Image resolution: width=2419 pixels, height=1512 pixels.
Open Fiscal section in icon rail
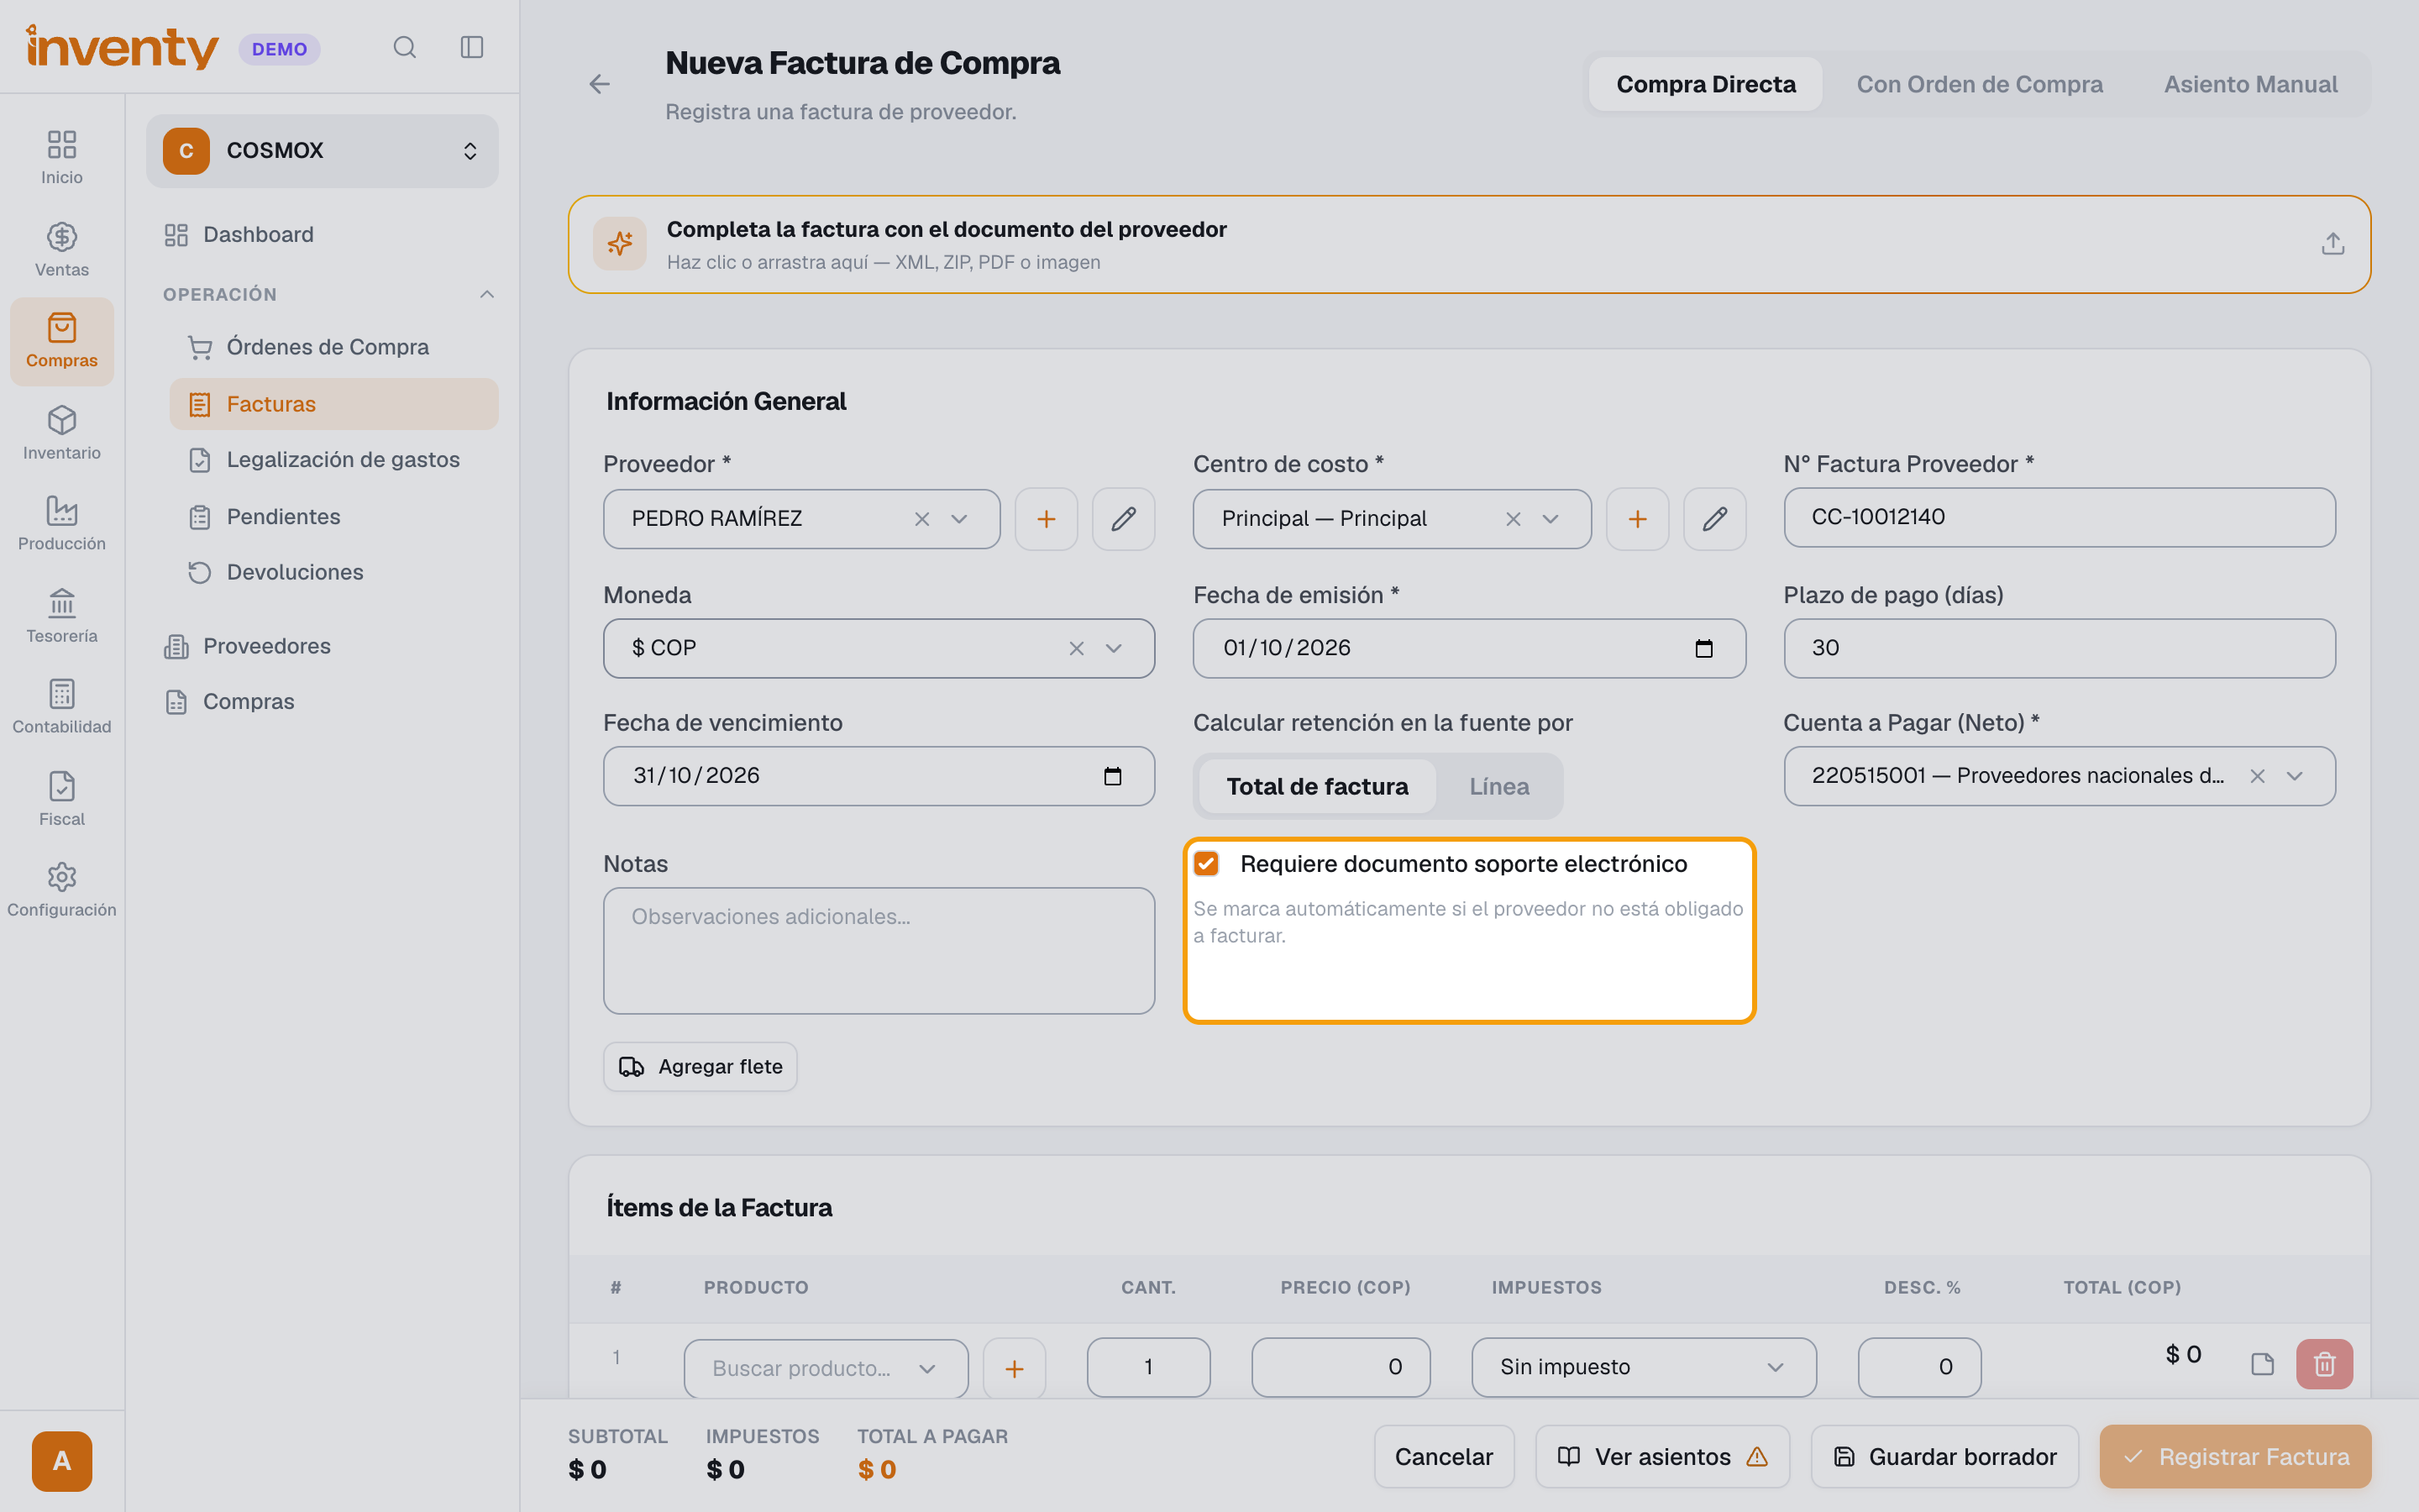coord(62,799)
